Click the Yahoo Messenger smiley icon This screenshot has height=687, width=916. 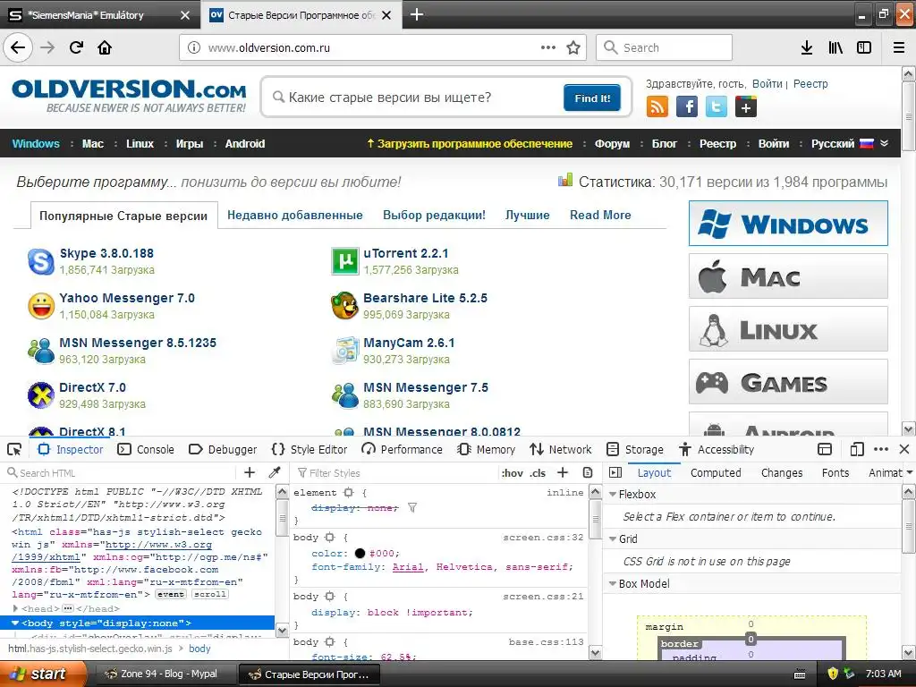click(x=41, y=306)
